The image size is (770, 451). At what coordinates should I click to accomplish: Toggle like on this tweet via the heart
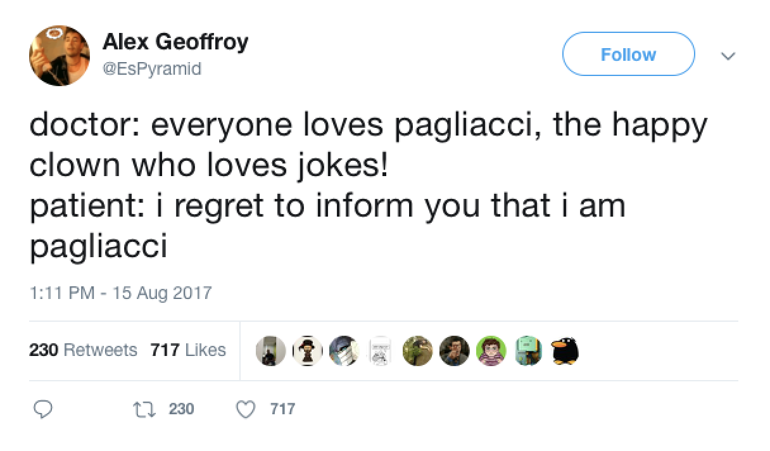248,409
